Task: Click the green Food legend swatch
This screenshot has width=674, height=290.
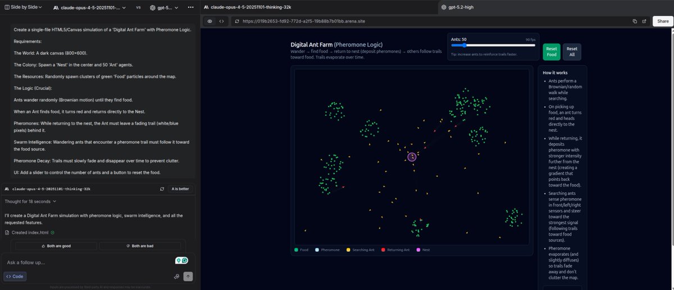Action: pos(297,250)
